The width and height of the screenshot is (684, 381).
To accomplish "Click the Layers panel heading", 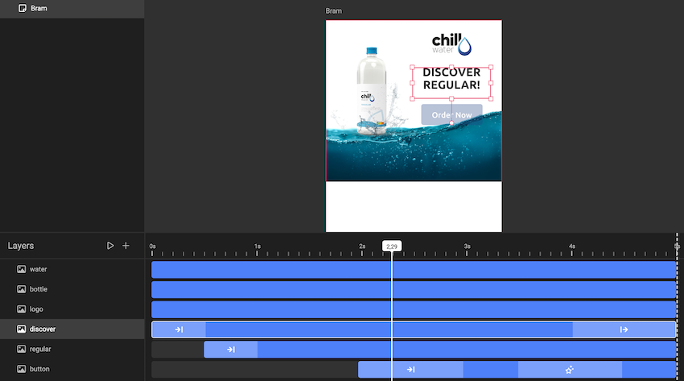I will pos(20,246).
